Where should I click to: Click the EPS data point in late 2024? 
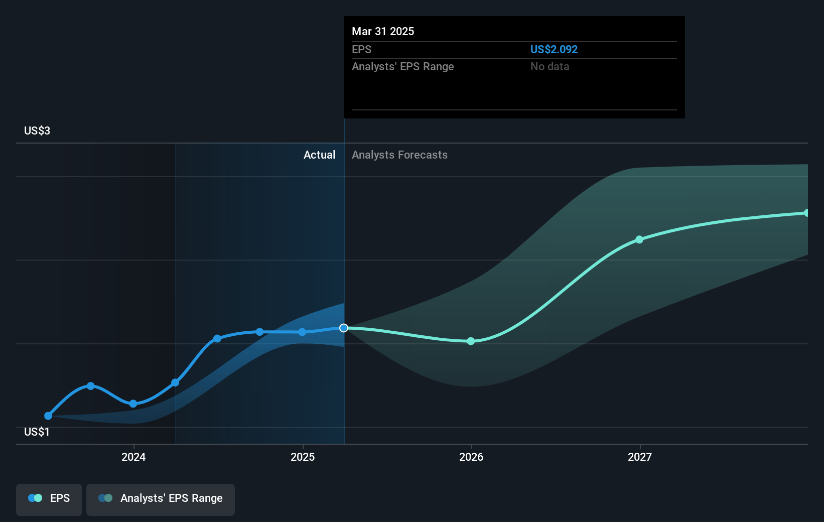coord(259,332)
